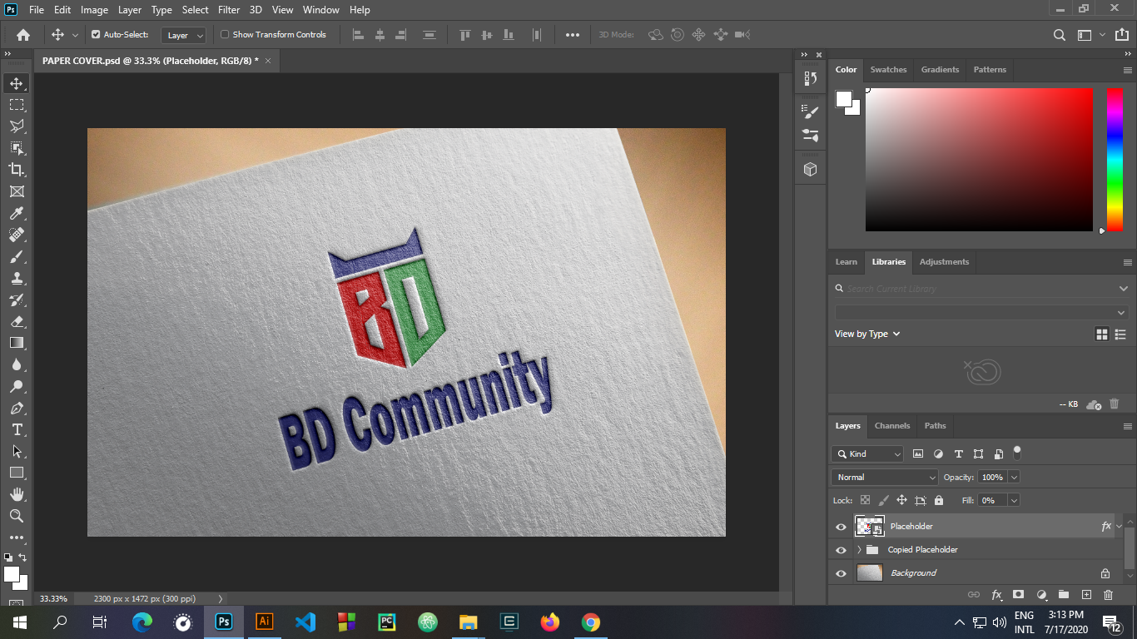
Task: Click the Home button in options bar
Action: click(23, 35)
